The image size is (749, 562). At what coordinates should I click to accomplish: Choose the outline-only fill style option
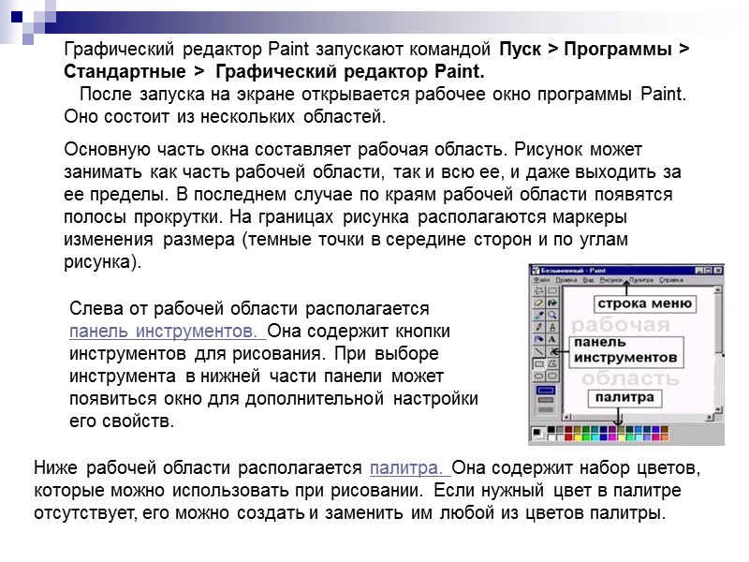point(546,390)
